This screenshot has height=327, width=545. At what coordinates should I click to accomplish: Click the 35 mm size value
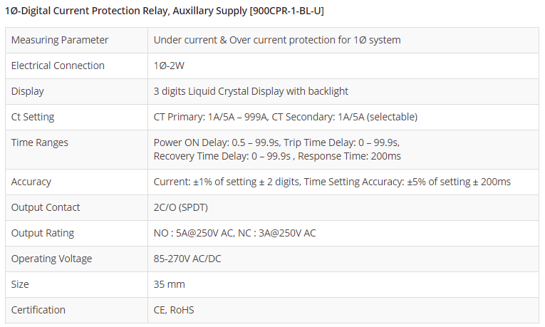point(170,284)
